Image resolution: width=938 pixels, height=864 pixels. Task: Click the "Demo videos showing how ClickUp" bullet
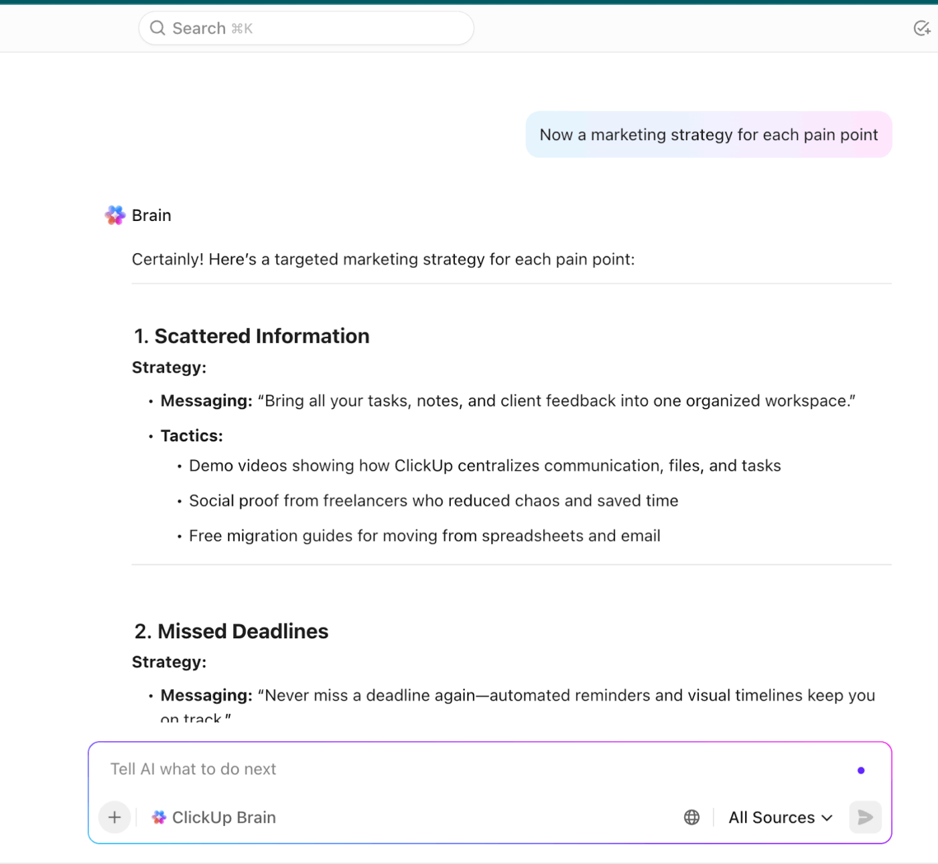[484, 465]
